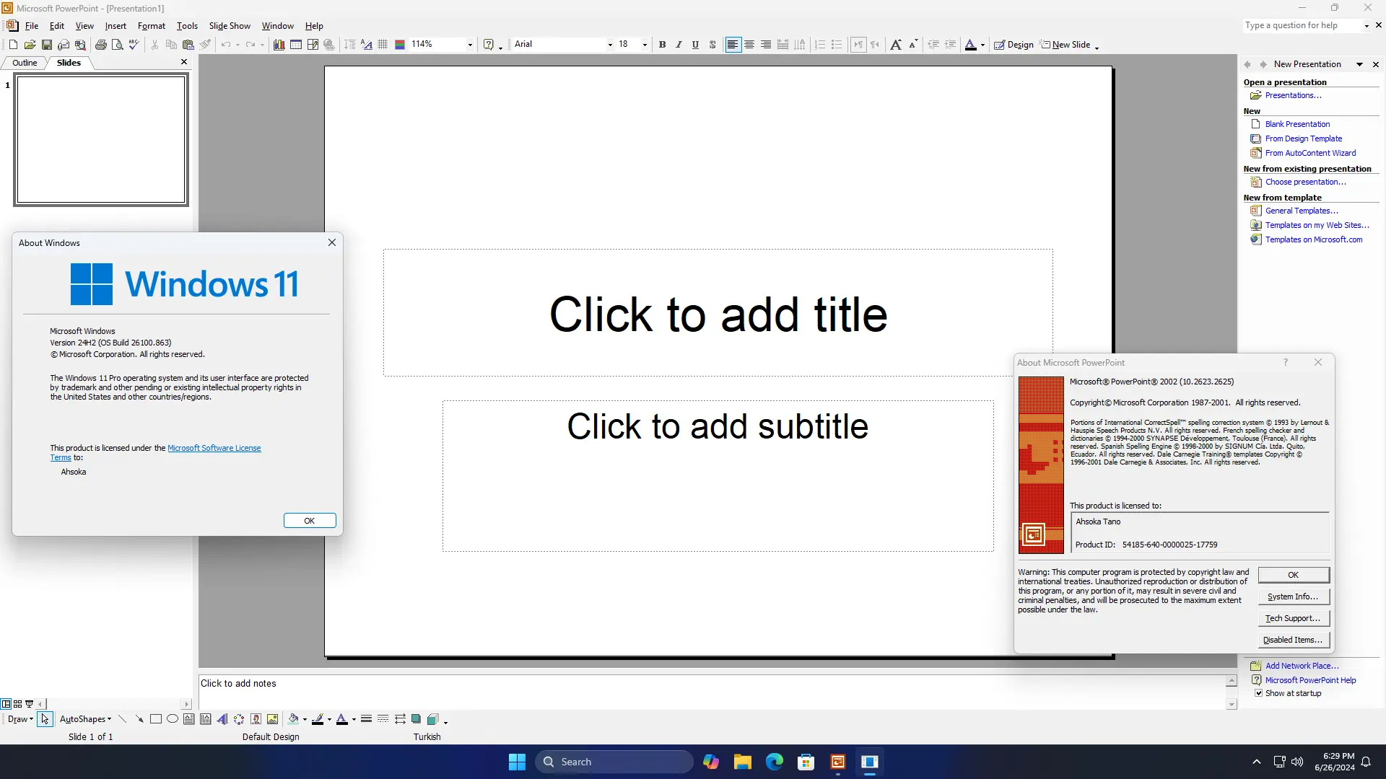The image size is (1386, 779).
Task: Open the New Presentation task pane dropdown
Action: click(1359, 64)
